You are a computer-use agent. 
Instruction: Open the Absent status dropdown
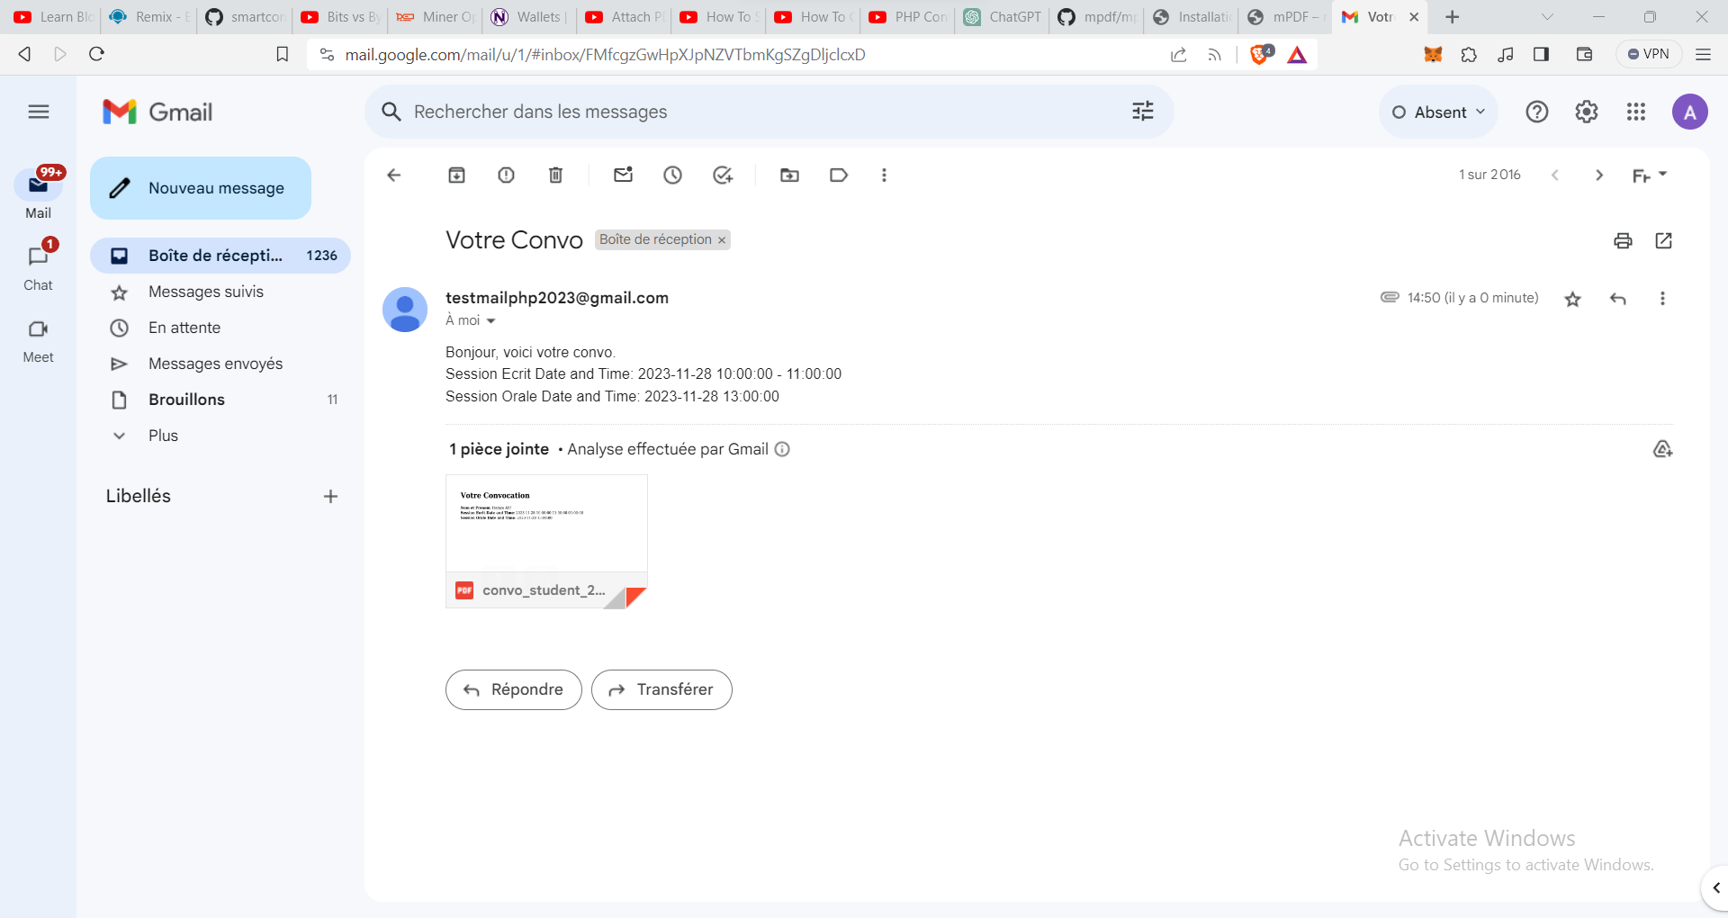pyautogui.click(x=1438, y=111)
